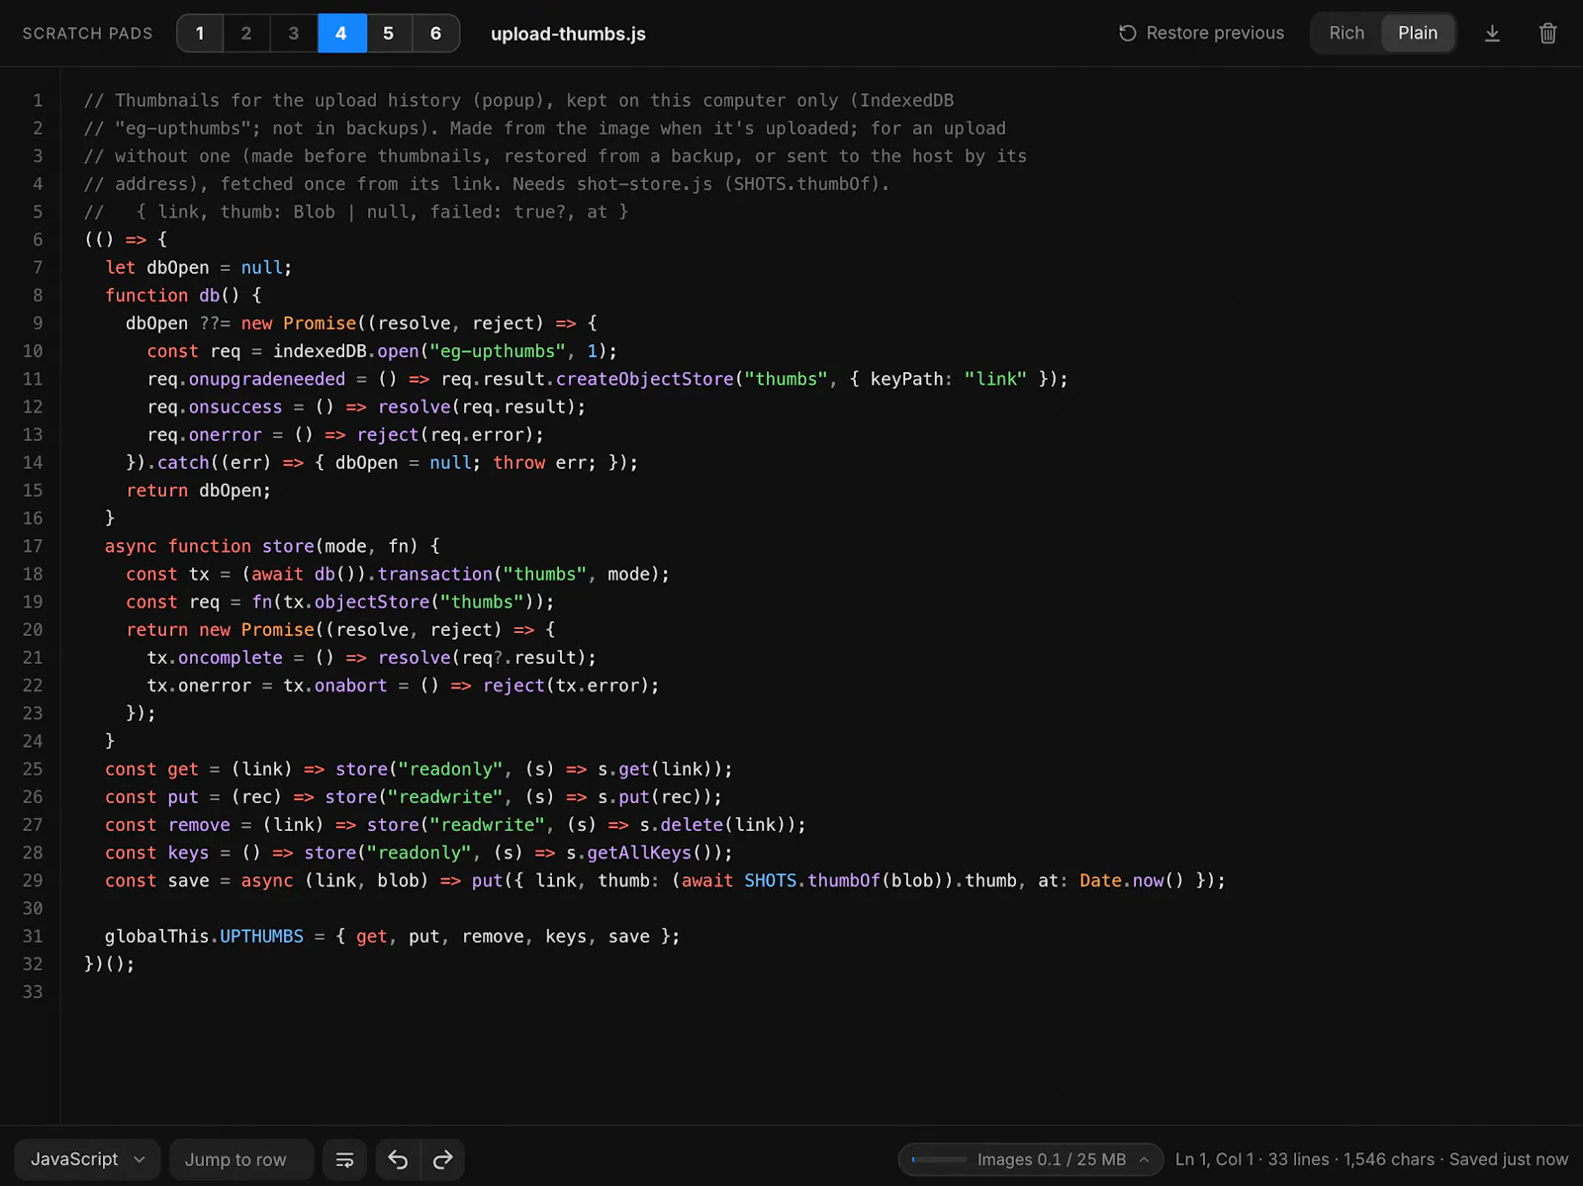The image size is (1583, 1186).
Task: Click the image storage progress bar
Action: (x=939, y=1159)
